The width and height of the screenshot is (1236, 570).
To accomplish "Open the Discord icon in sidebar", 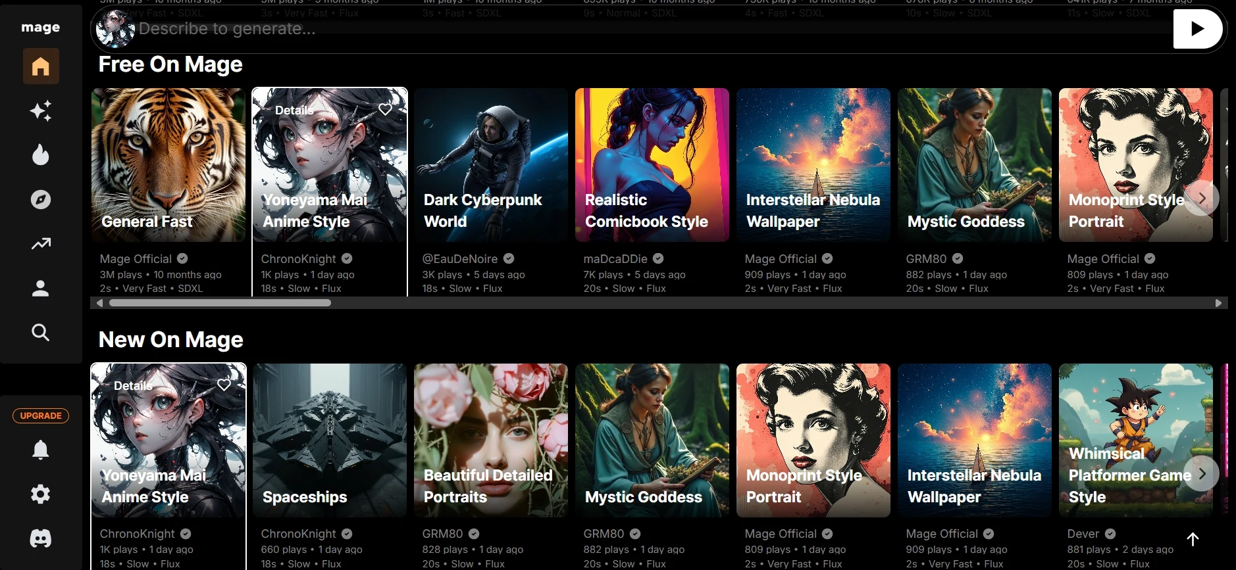I will 41,538.
